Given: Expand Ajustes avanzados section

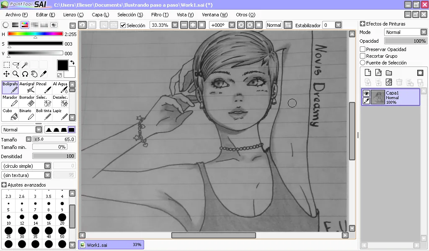Looking at the screenshot, I should click(x=4, y=185).
